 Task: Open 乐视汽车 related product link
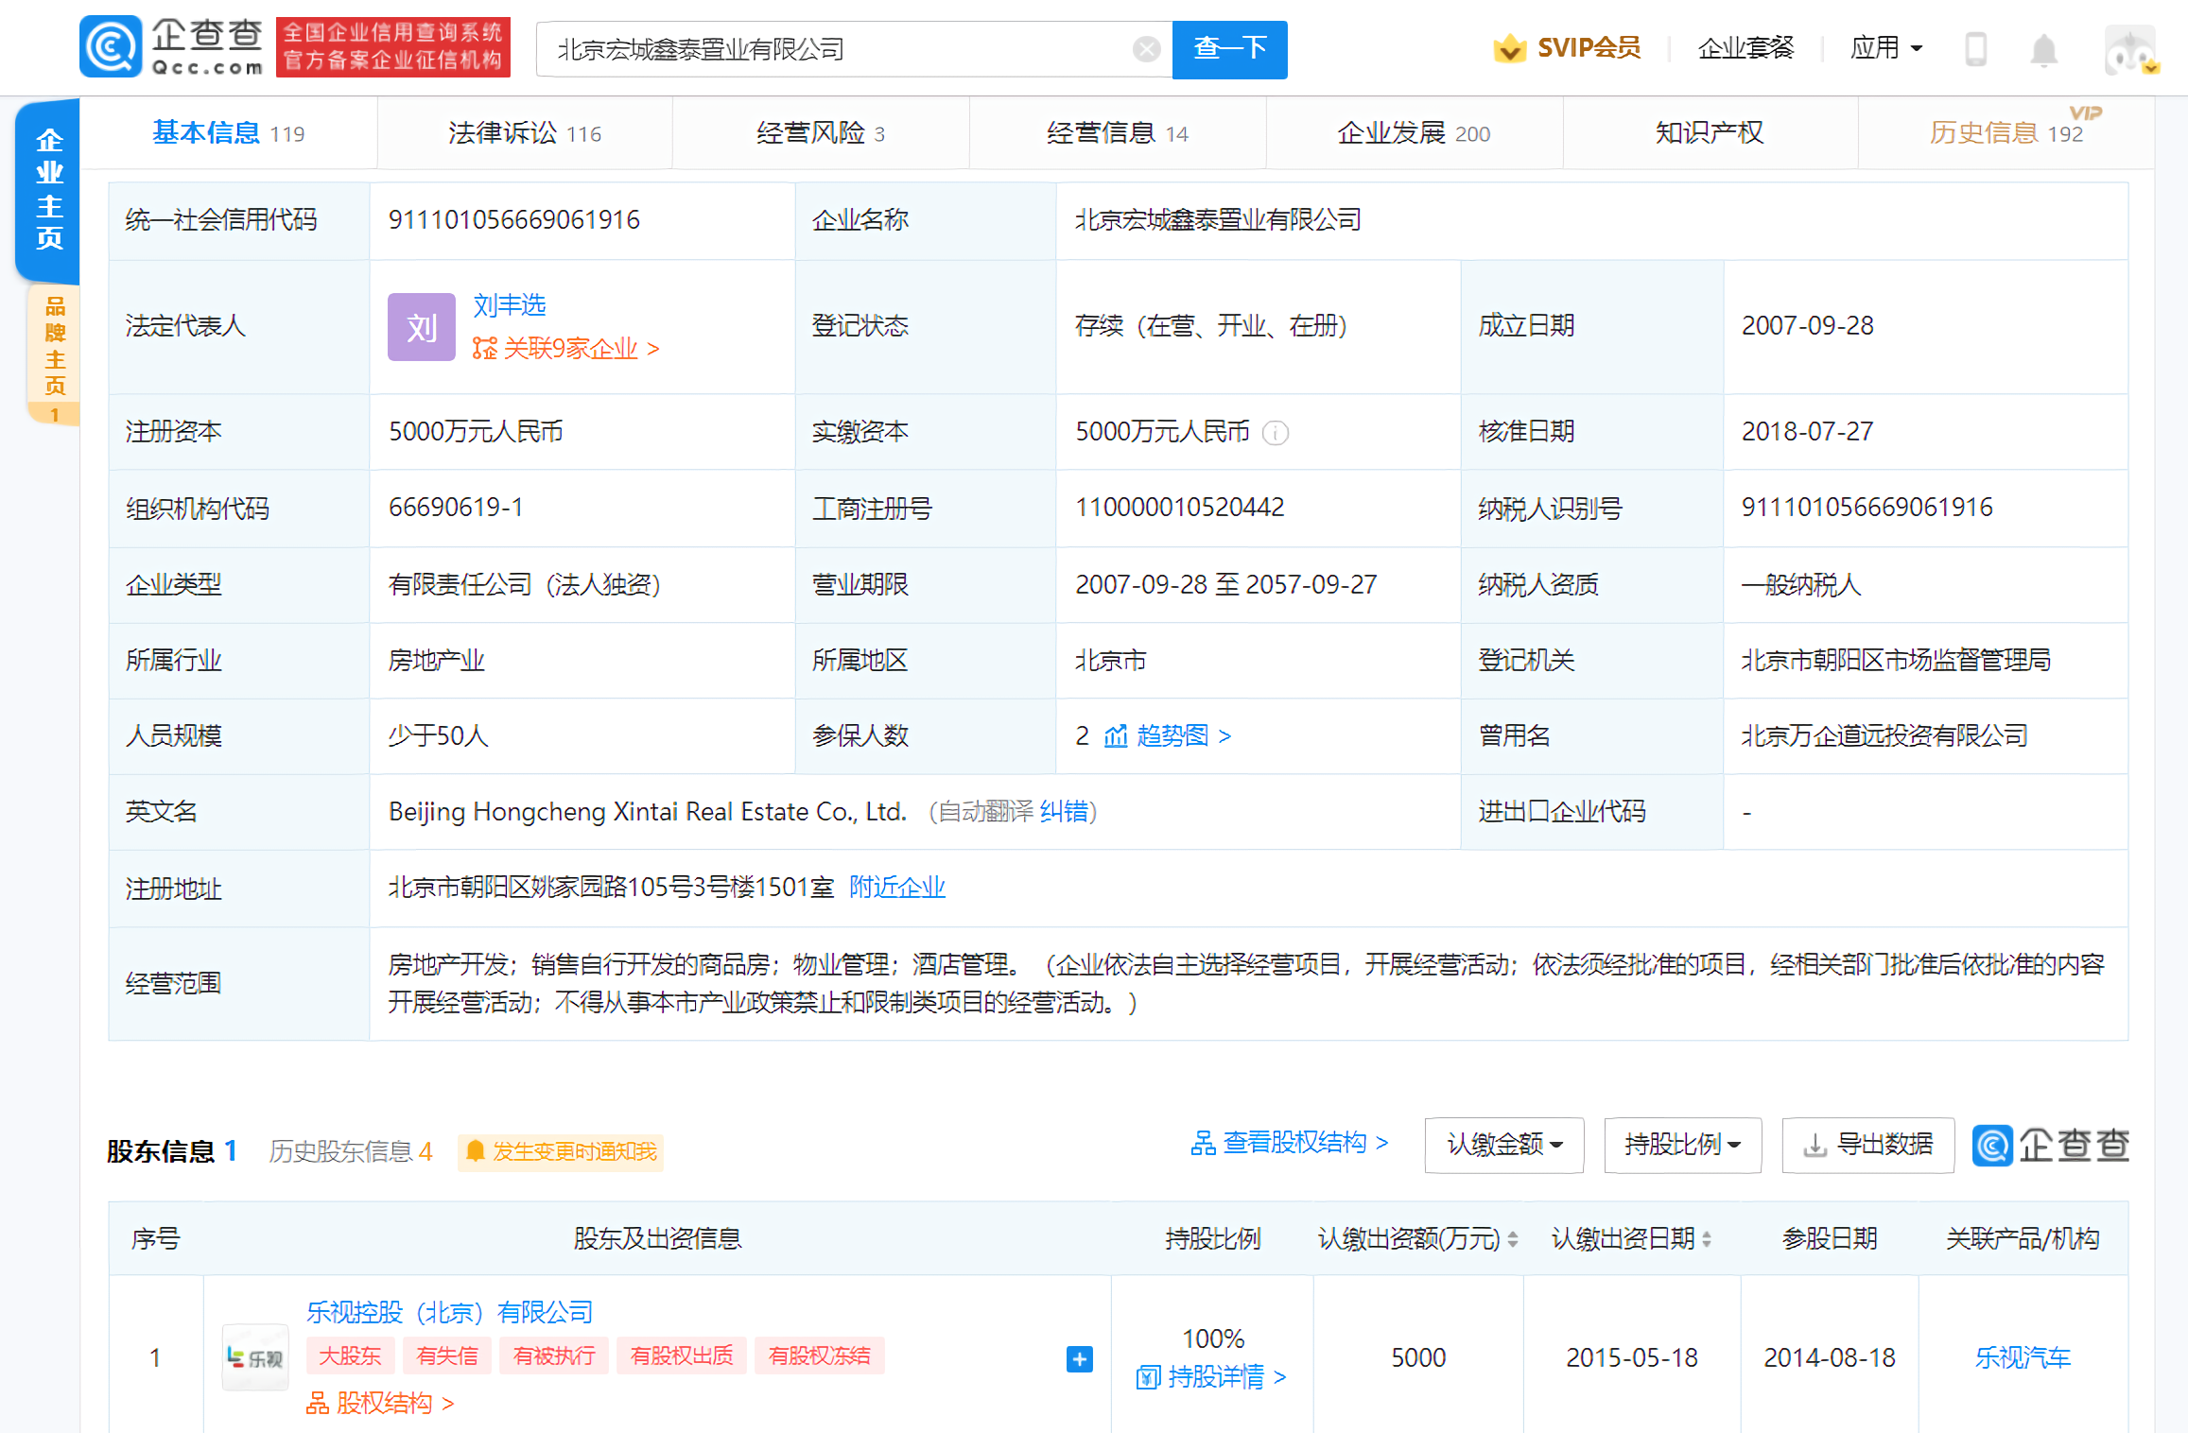2023,1357
